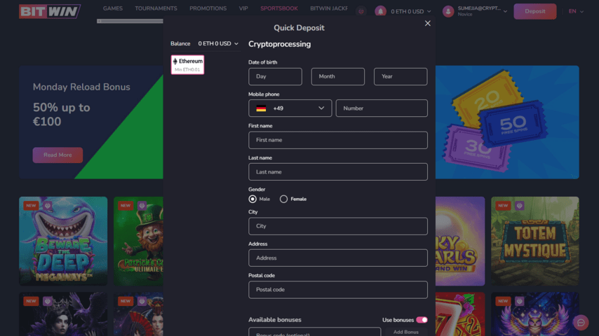Screen dimensions: 599x336
Task: Open the Year of birth field
Action: 401,77
